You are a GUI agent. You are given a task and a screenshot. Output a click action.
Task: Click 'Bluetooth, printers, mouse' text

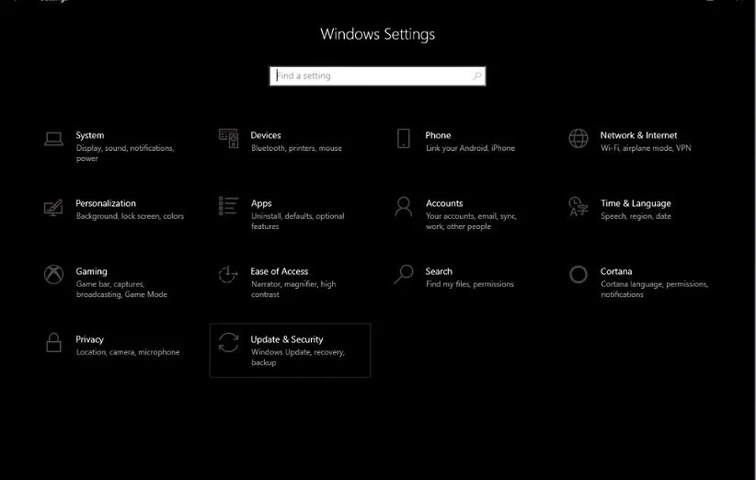click(296, 148)
